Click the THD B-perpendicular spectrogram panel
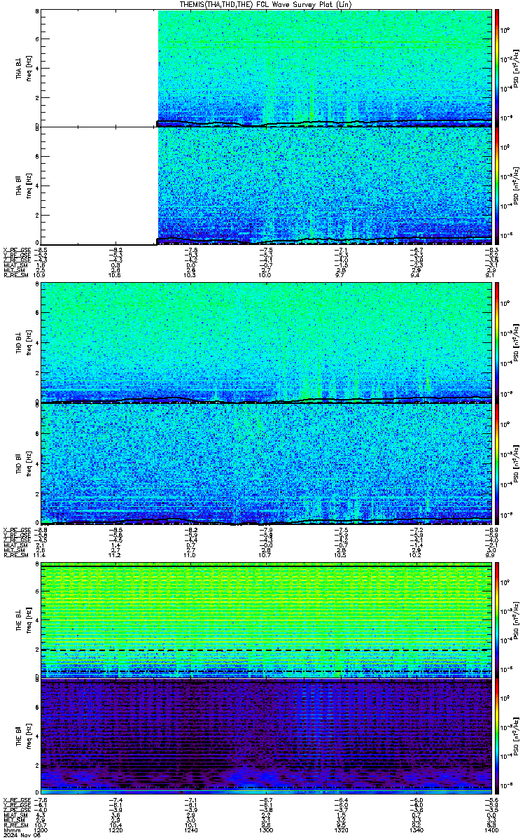This screenshot has height=840, width=525. click(267, 342)
